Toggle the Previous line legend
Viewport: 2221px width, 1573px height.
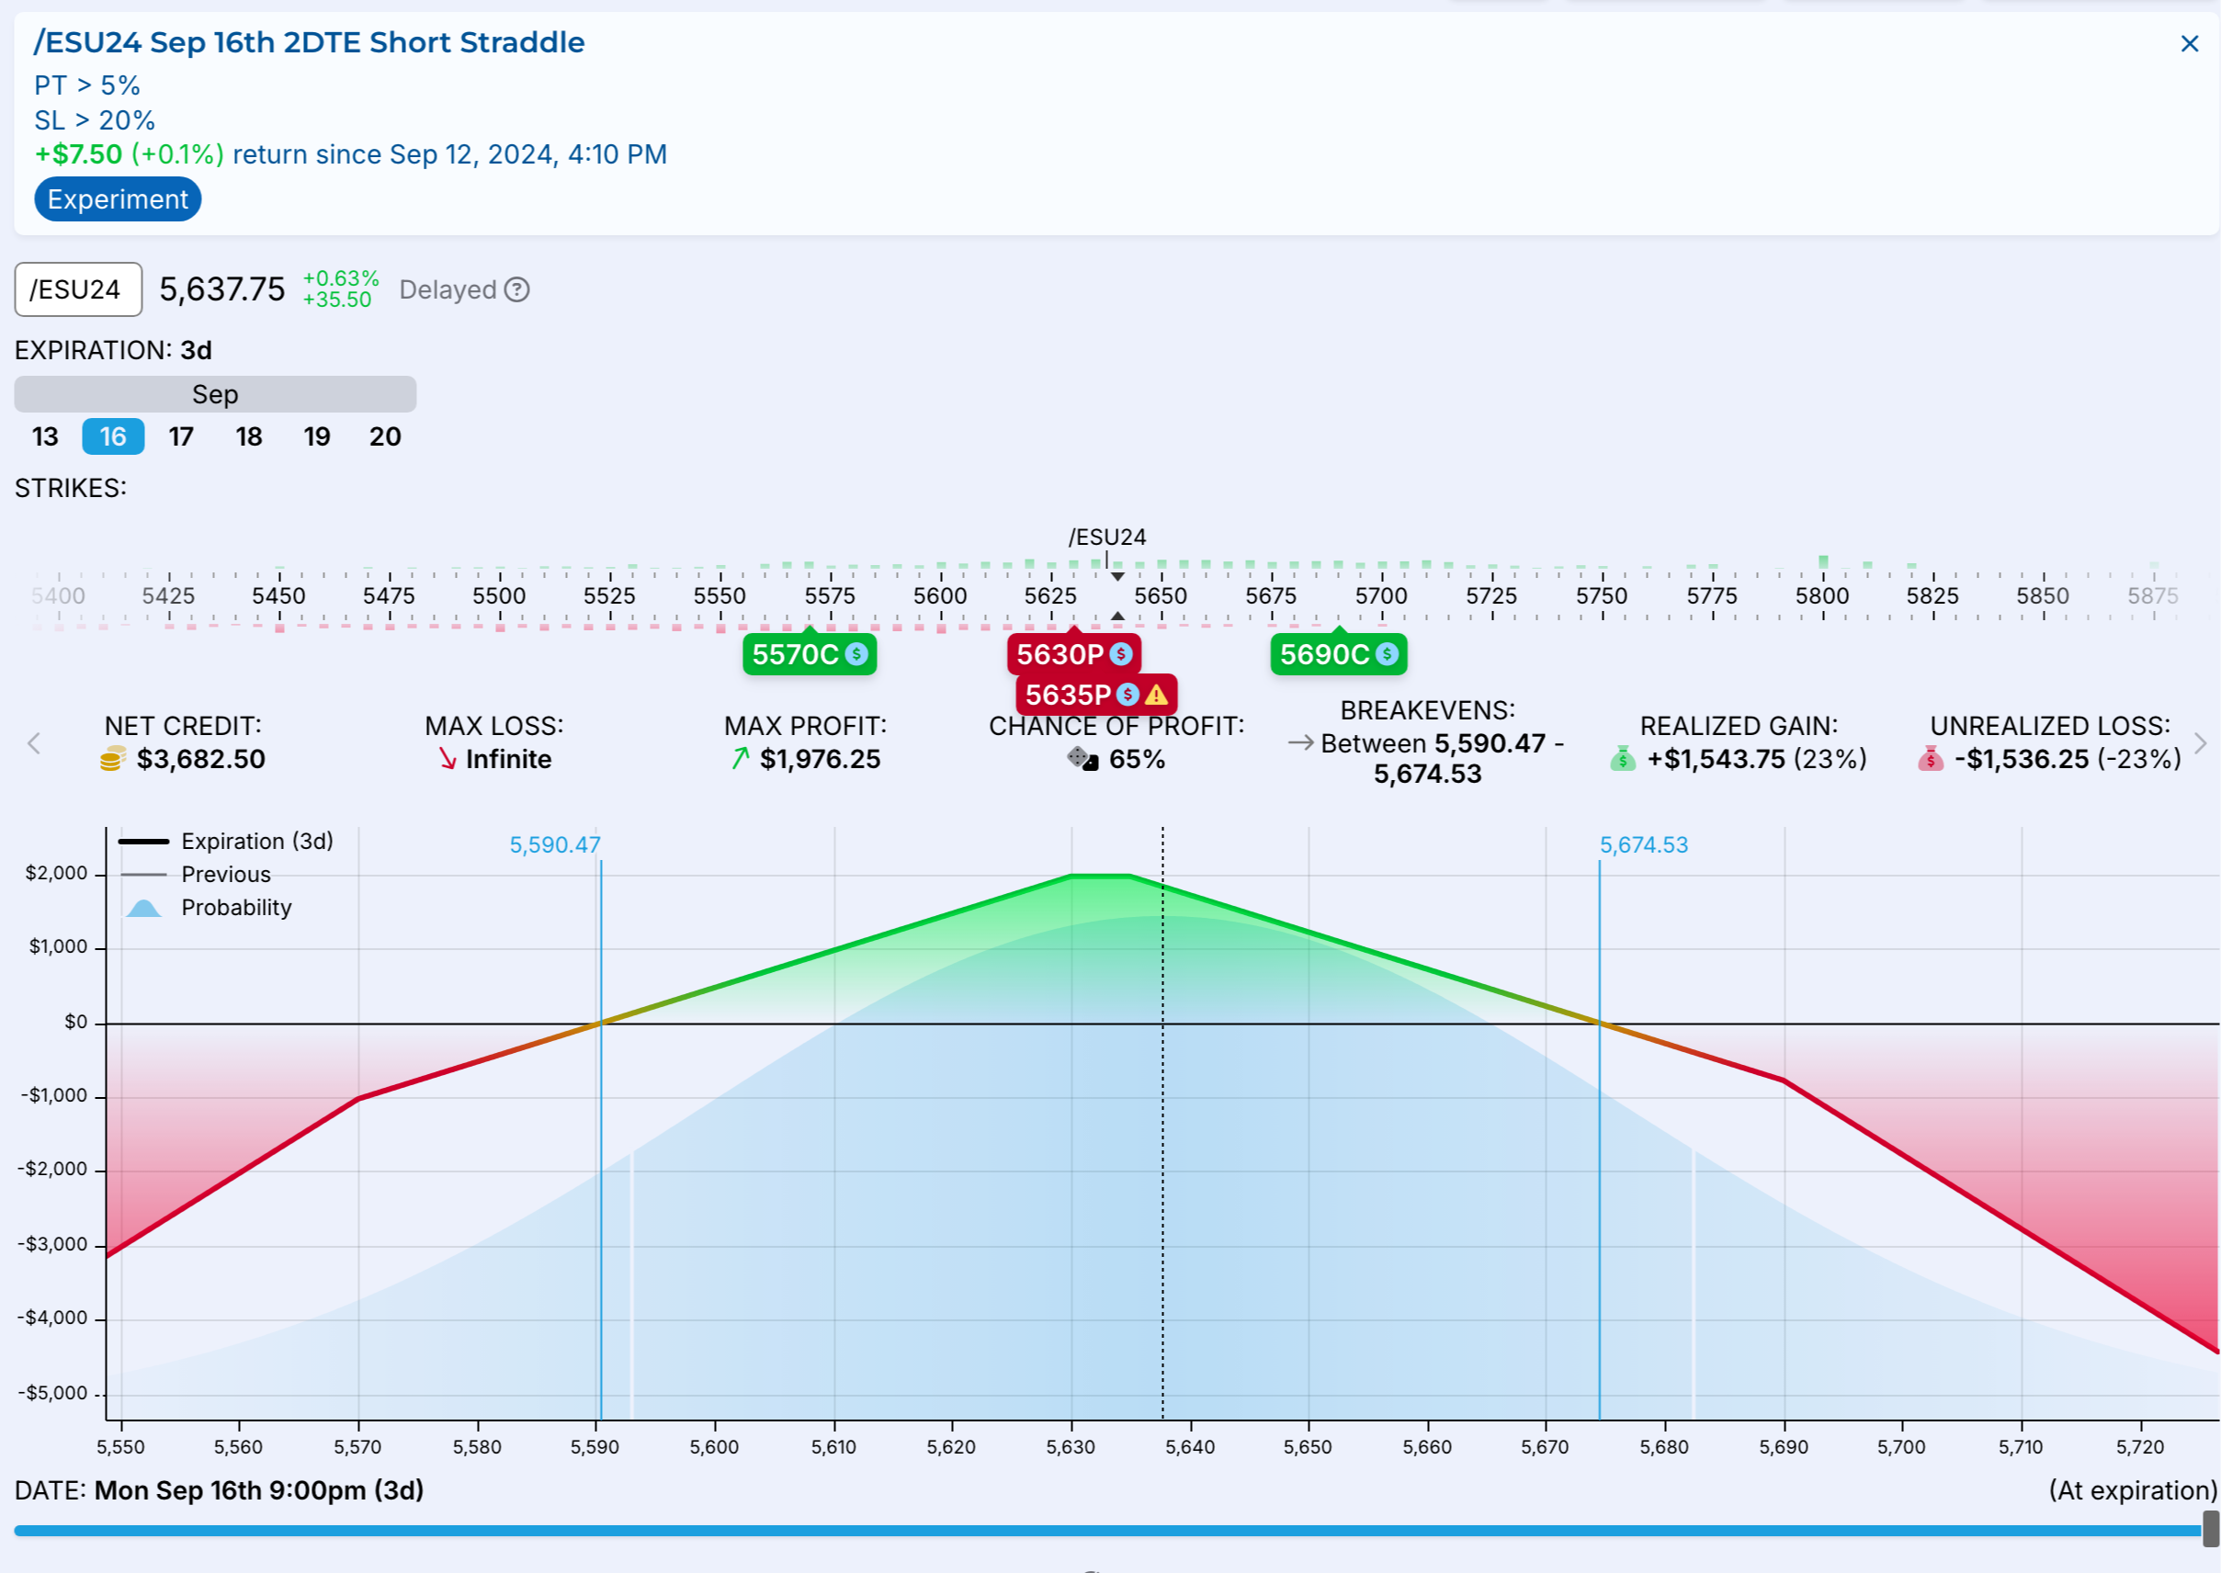(225, 875)
